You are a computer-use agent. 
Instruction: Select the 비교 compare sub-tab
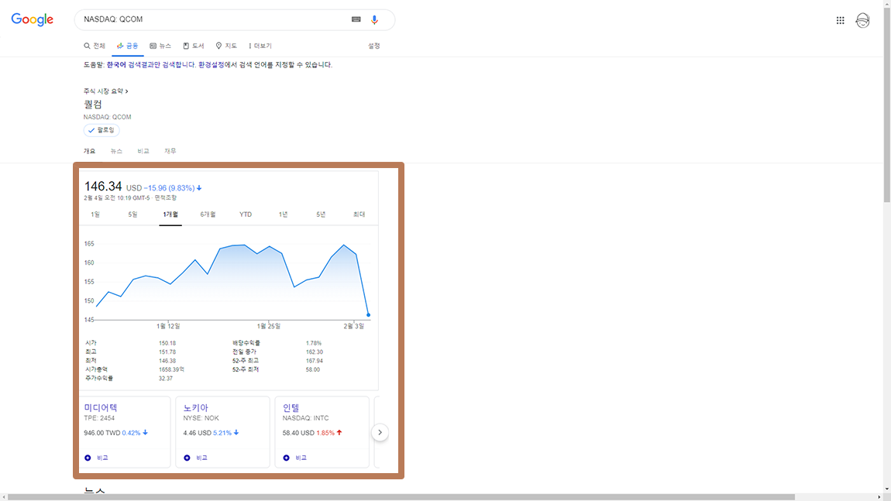tap(143, 151)
